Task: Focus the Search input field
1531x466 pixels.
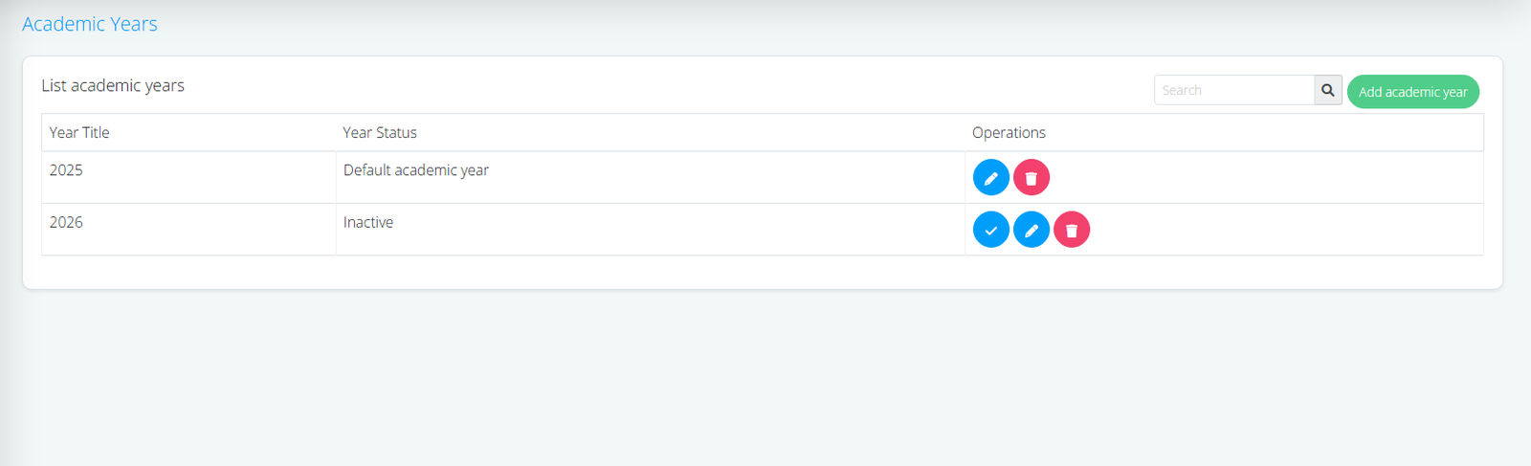Action: tap(1233, 90)
